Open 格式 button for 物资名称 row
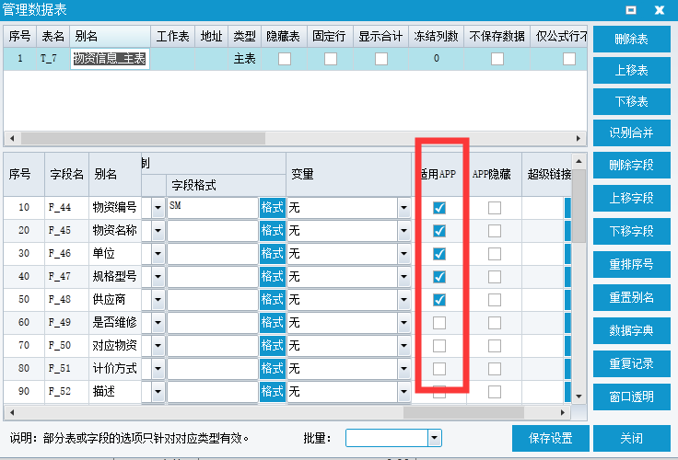This screenshot has height=460, width=678. tap(272, 231)
